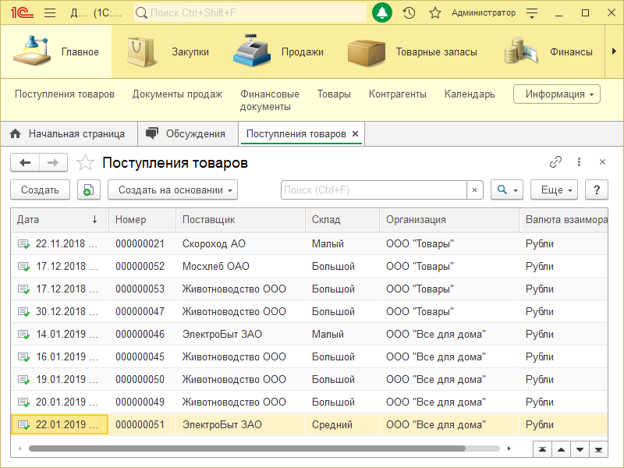Click the scrollbar left arrow
The height and width of the screenshot is (468, 624).
pyautogui.click(x=19, y=448)
